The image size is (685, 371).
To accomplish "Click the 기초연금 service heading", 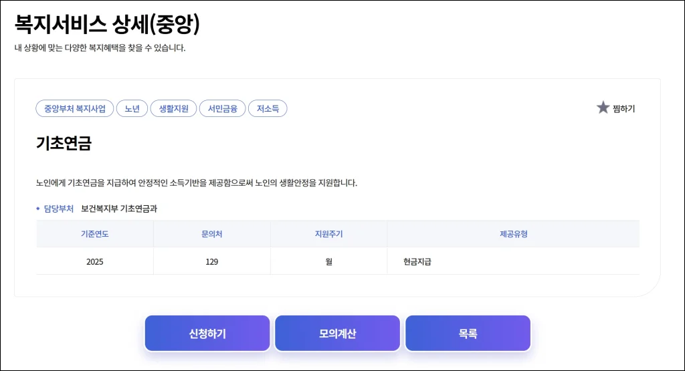I will pos(64,143).
